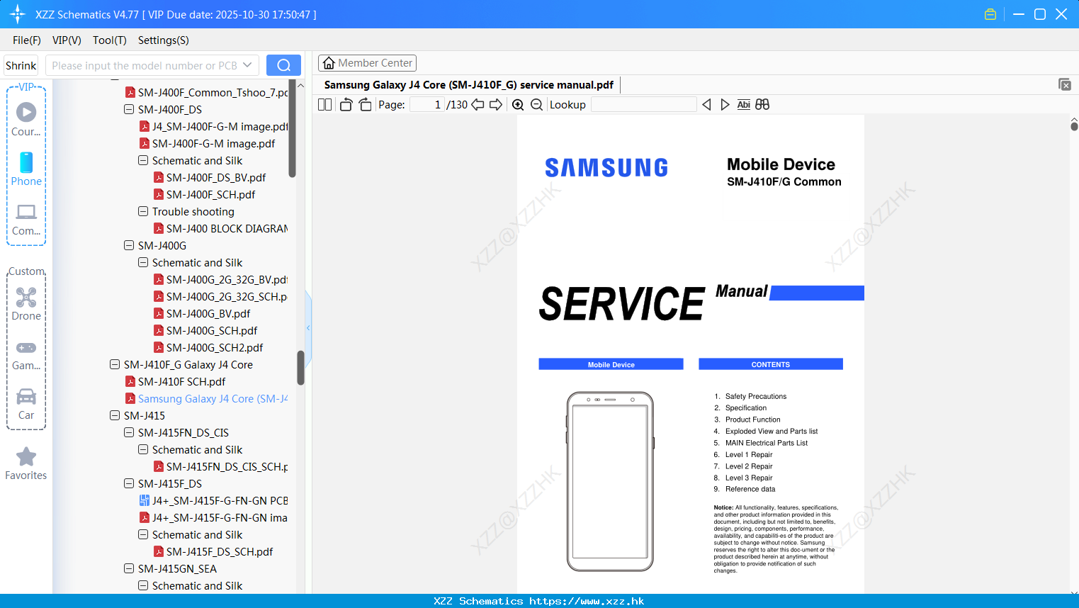
Task: Collapse the Trouble shooting node
Action: (143, 212)
